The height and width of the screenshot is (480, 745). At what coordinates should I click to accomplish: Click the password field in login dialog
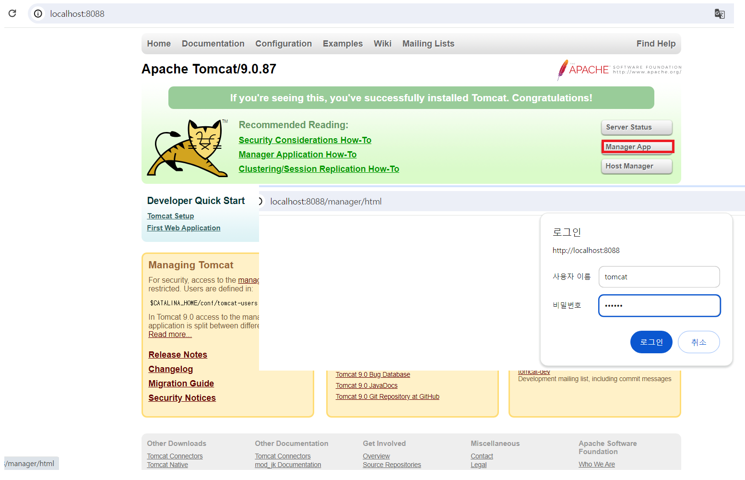[x=659, y=306]
